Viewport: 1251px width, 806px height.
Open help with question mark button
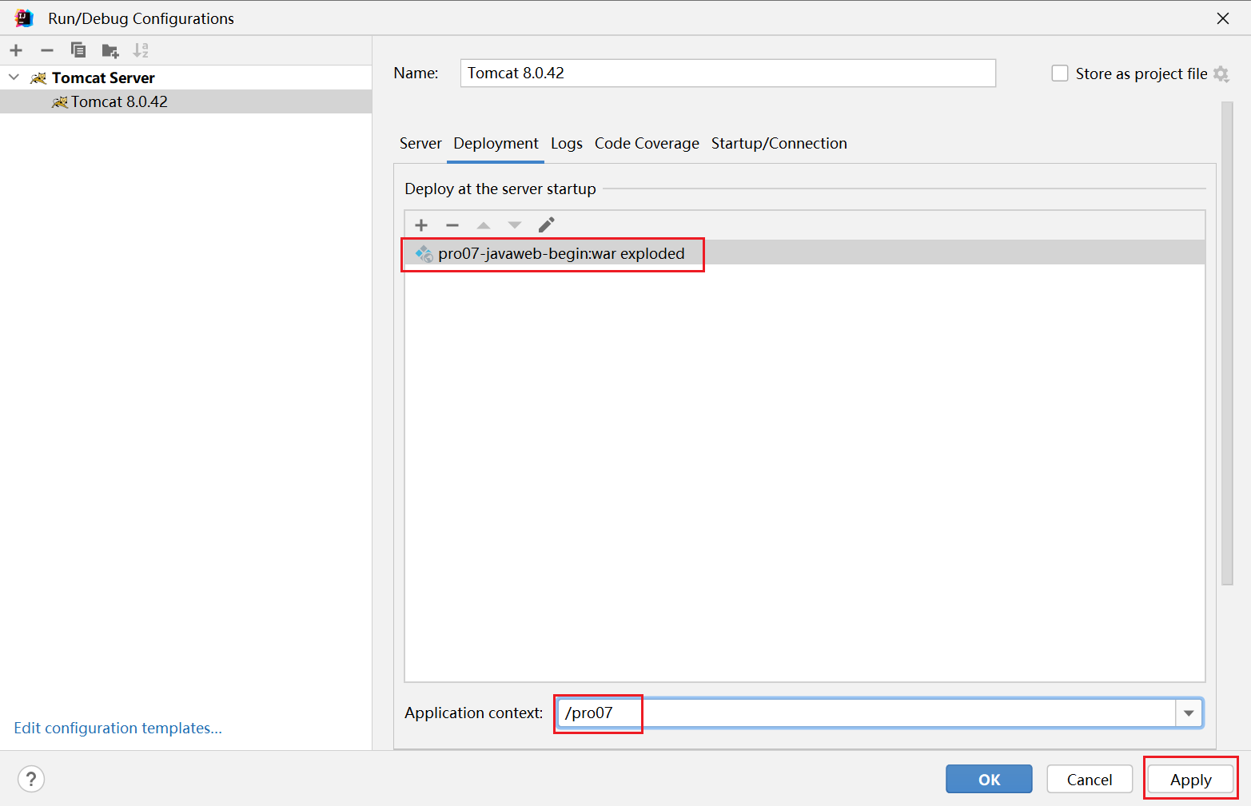31,779
